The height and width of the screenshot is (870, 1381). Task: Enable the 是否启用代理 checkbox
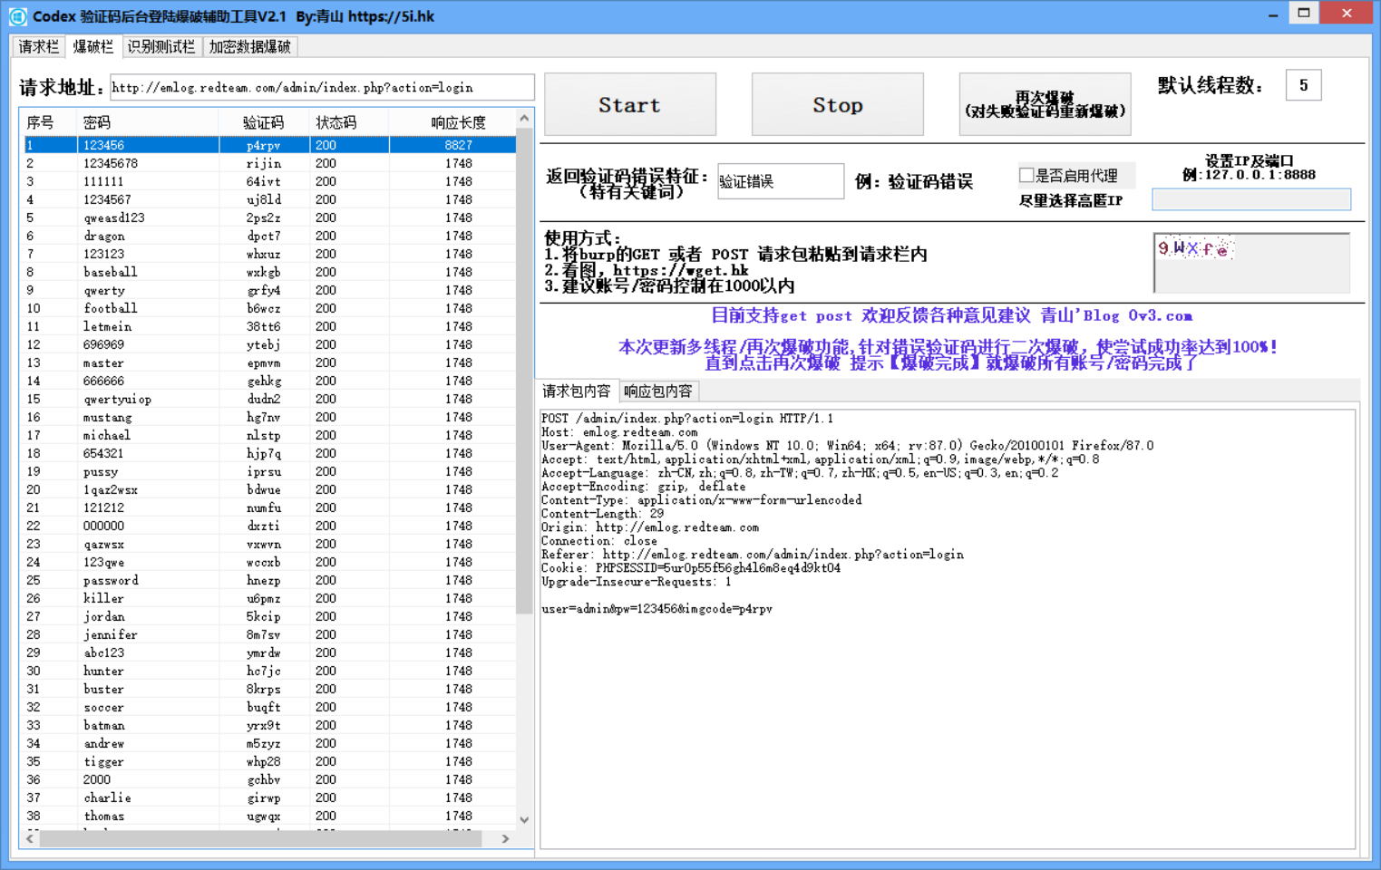coord(1026,175)
